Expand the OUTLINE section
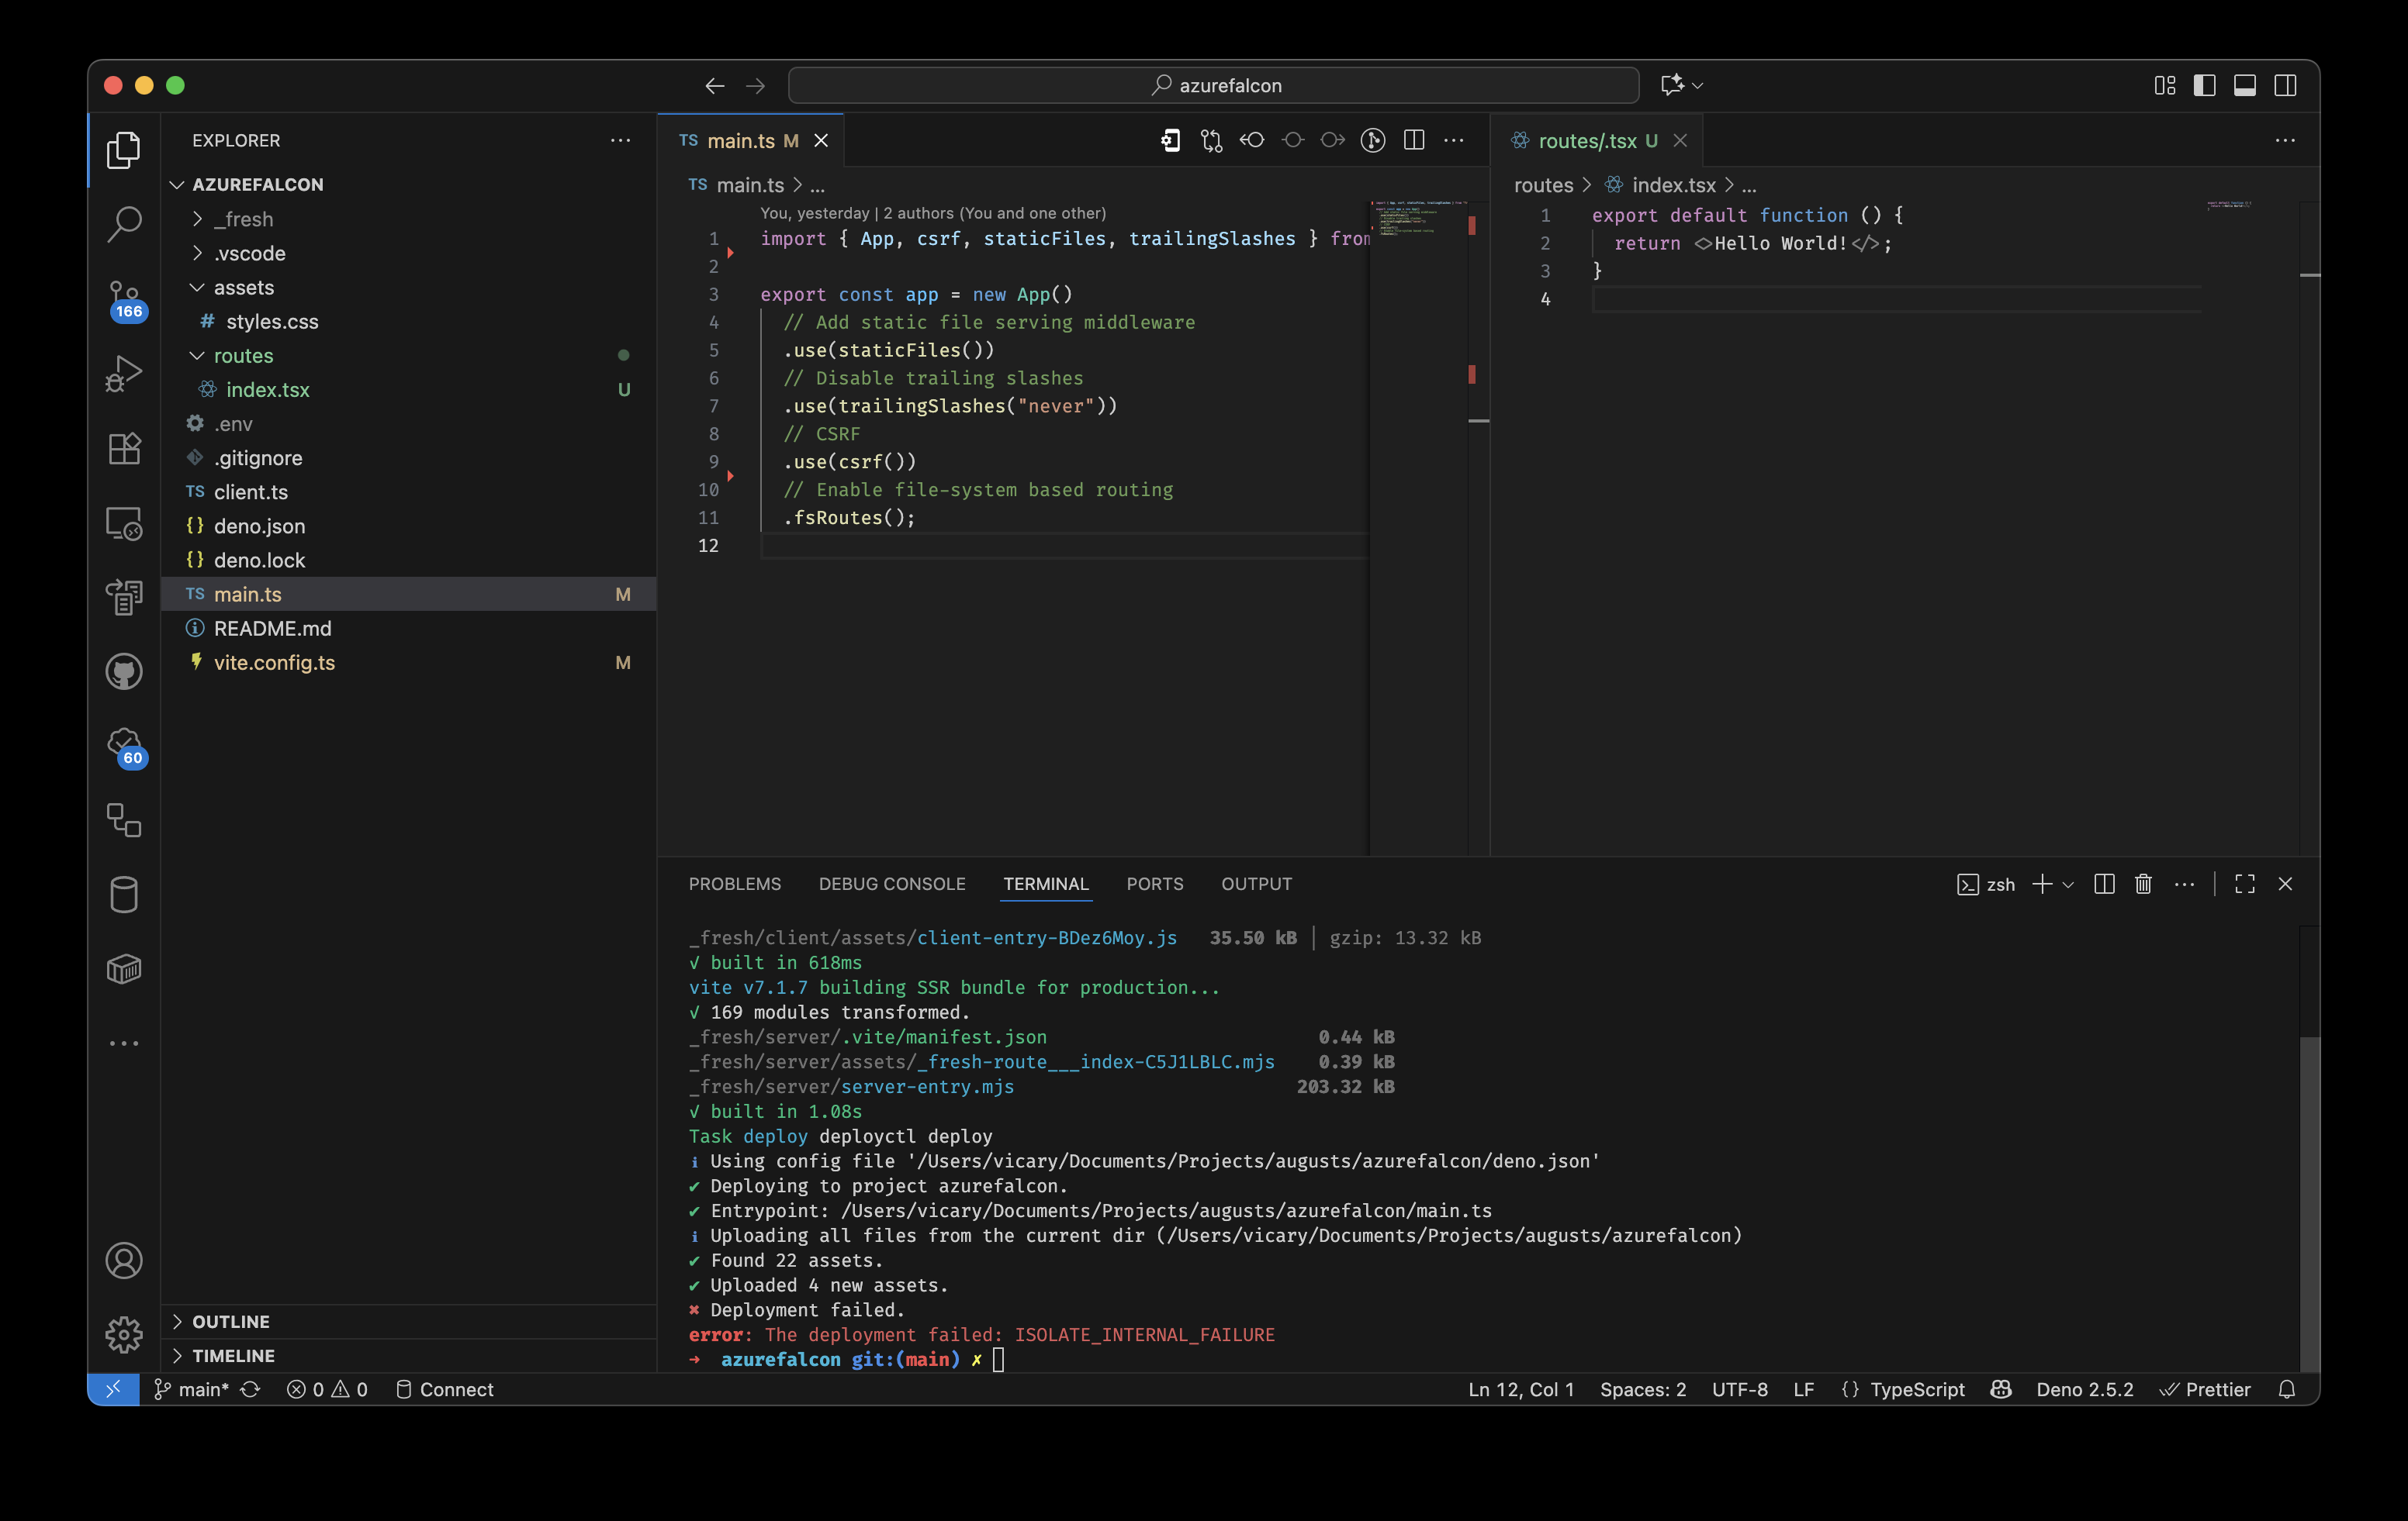This screenshot has height=1521, width=2408. [x=231, y=1321]
